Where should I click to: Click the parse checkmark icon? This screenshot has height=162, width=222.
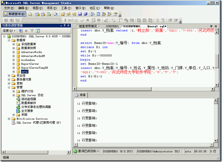point(82,21)
